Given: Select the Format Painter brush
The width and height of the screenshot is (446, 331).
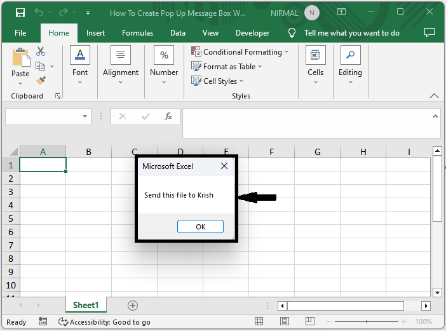Looking at the screenshot, I should (41, 81).
